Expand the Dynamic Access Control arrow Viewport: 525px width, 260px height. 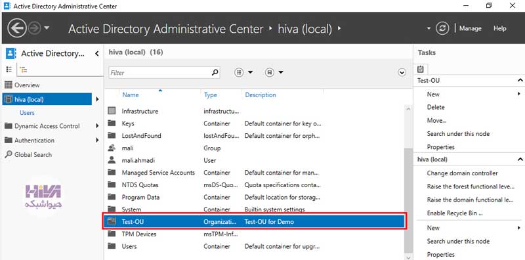click(96, 126)
